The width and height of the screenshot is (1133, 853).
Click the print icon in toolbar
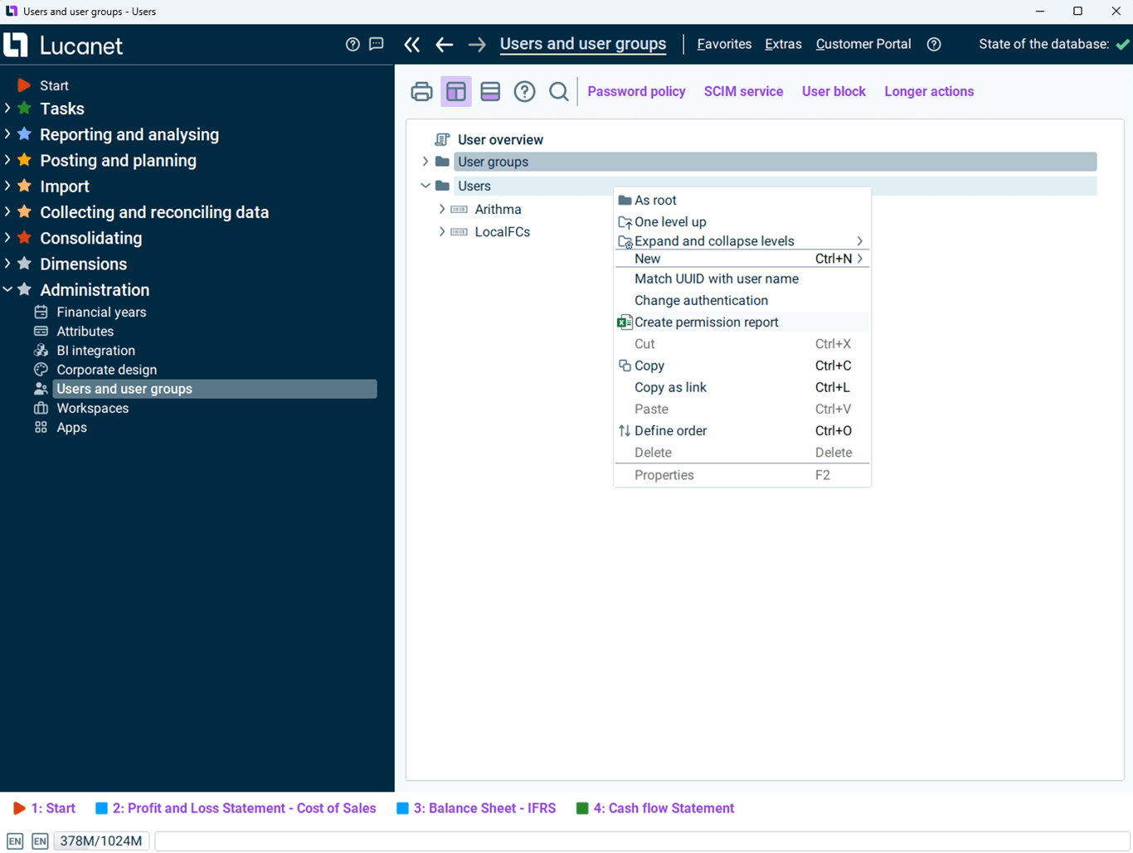[x=421, y=91]
